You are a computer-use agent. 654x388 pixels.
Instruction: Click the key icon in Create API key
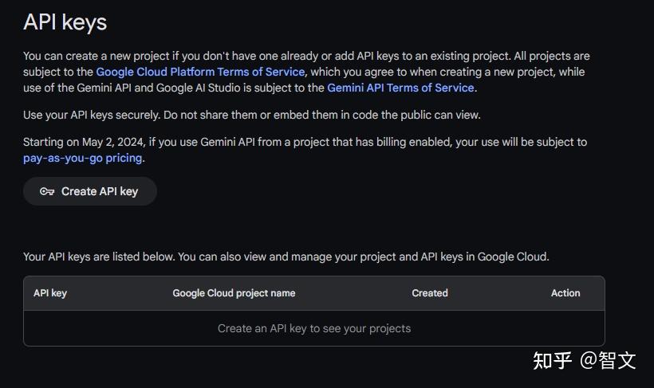click(x=47, y=191)
